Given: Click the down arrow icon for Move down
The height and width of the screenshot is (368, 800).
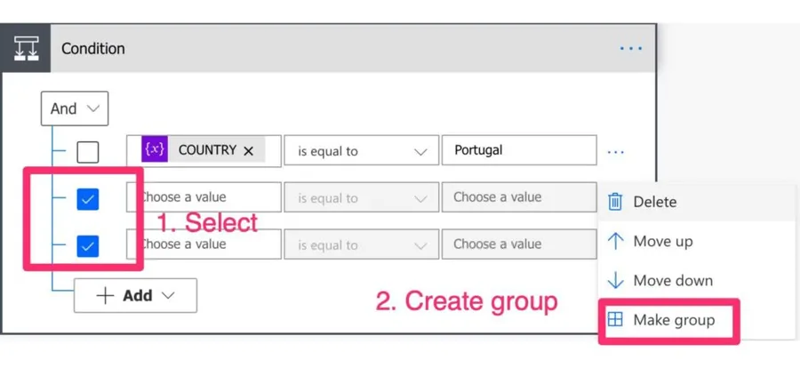Looking at the screenshot, I should click(615, 281).
